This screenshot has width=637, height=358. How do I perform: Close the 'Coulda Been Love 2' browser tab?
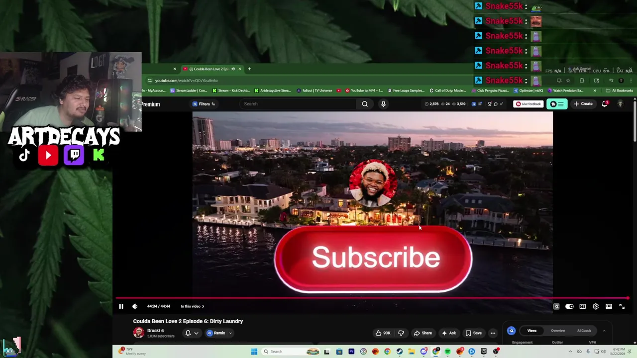point(239,69)
